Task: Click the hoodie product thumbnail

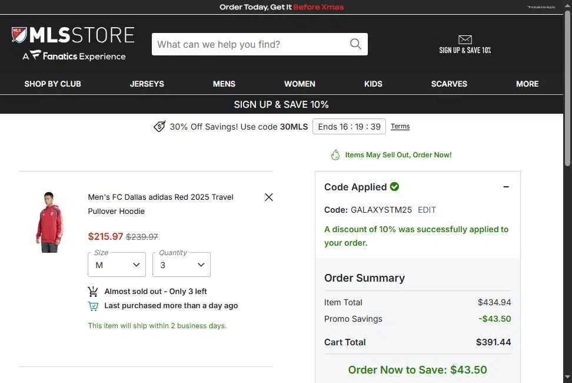Action: [x=49, y=222]
